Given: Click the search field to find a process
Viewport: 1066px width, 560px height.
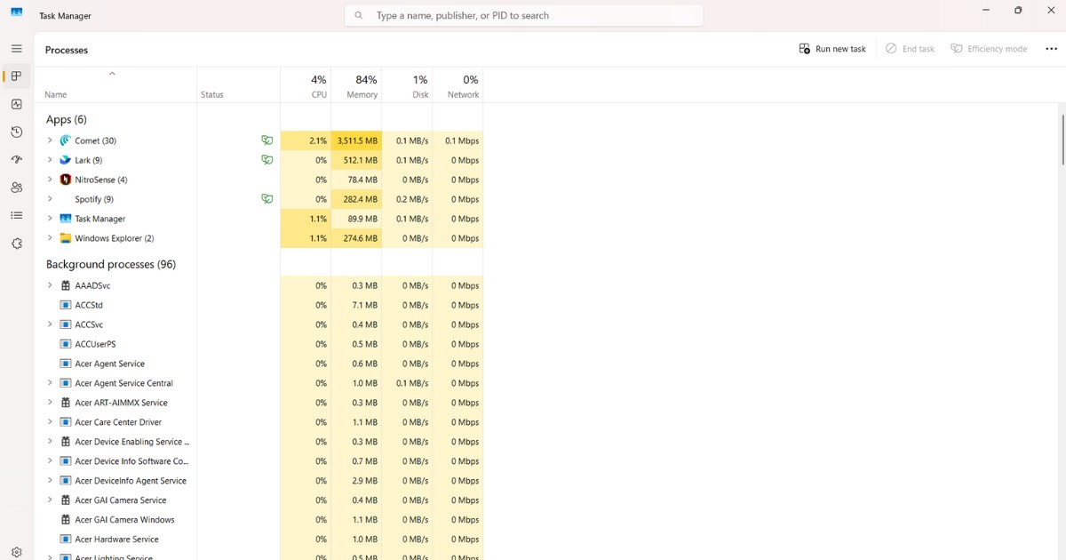Looking at the screenshot, I should point(524,15).
